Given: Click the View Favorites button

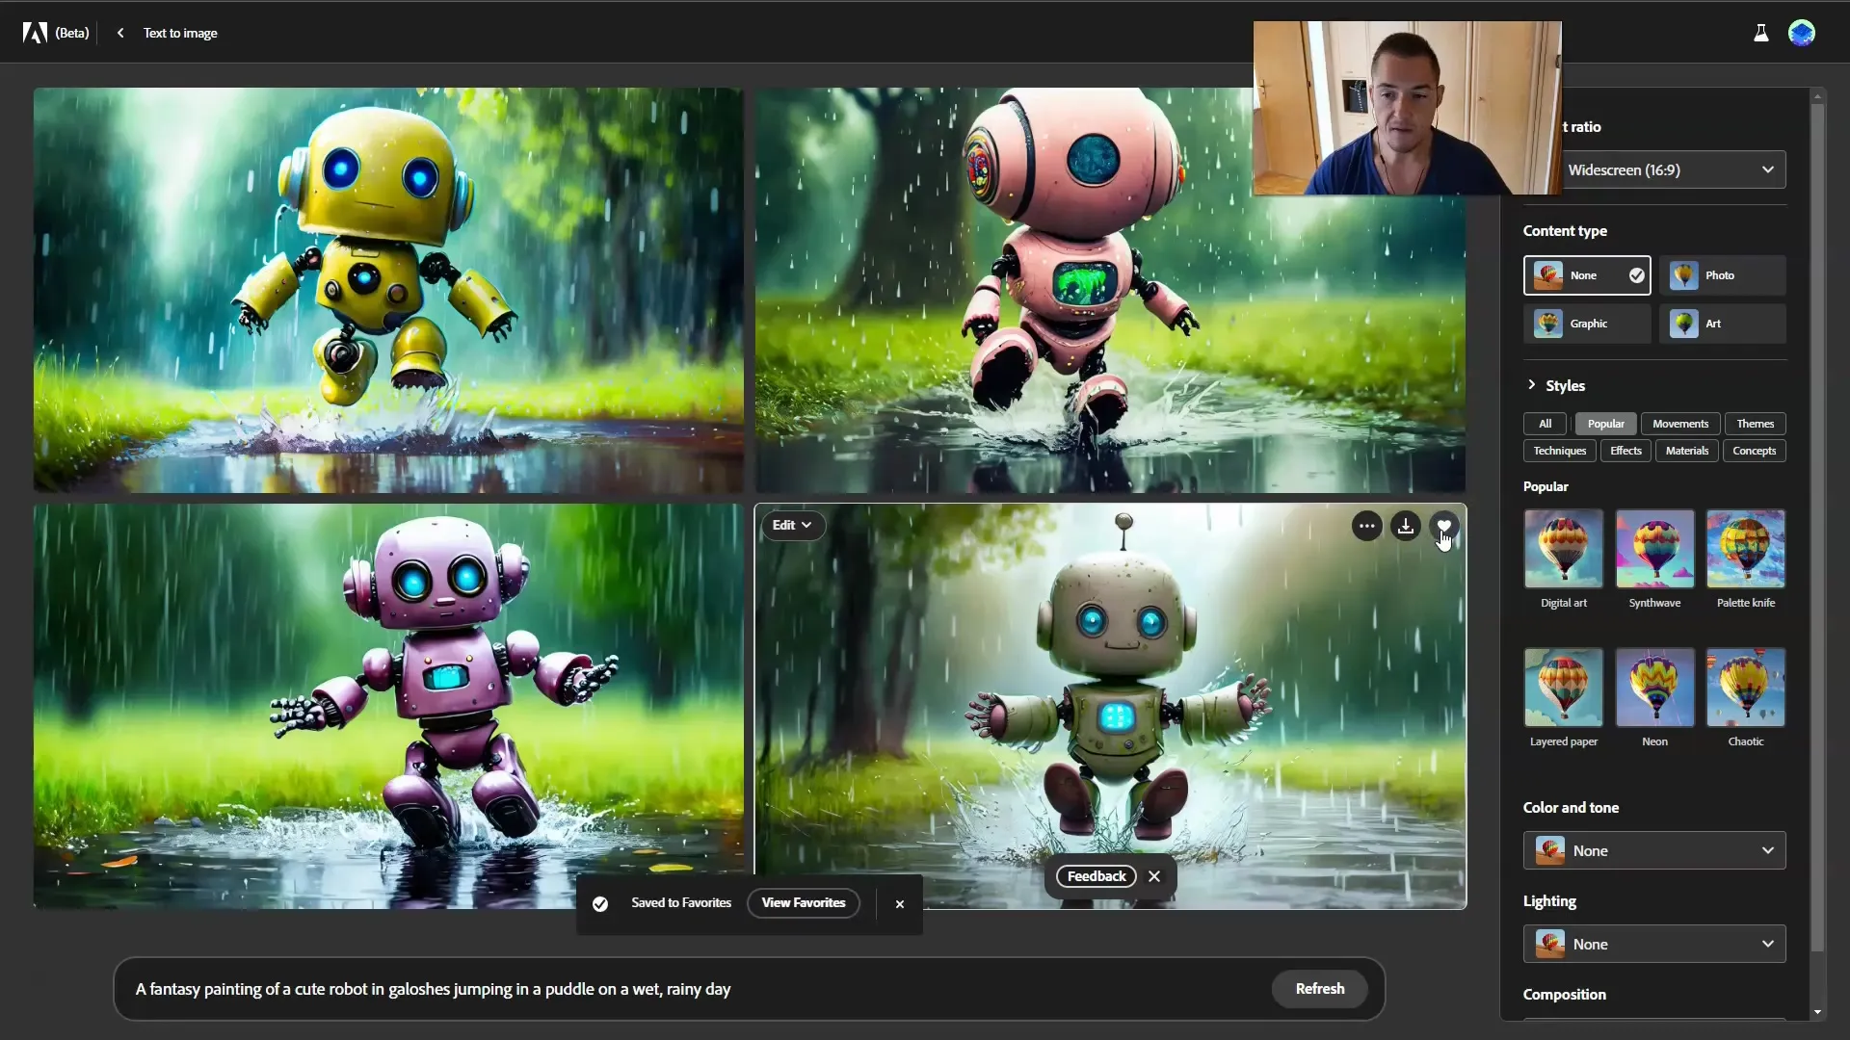Looking at the screenshot, I should 802,903.
